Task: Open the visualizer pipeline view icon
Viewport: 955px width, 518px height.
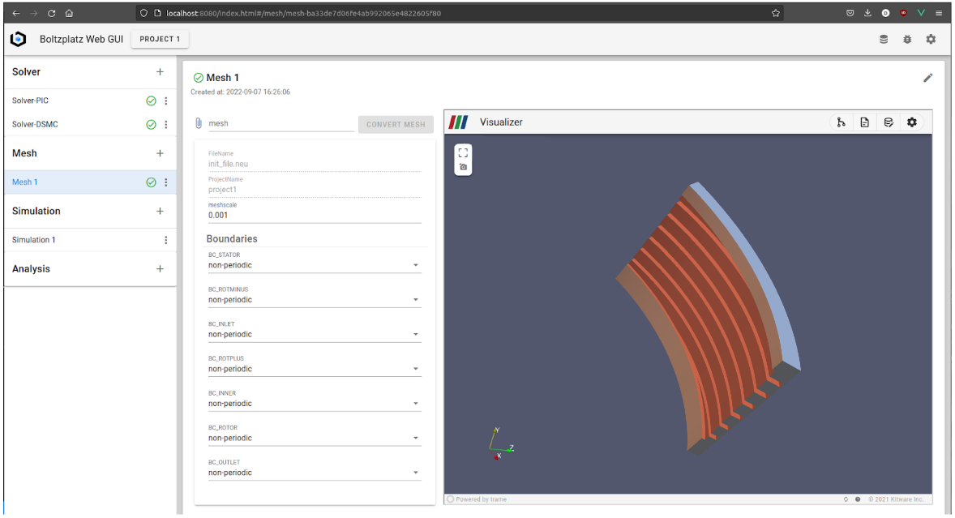Action: [841, 122]
